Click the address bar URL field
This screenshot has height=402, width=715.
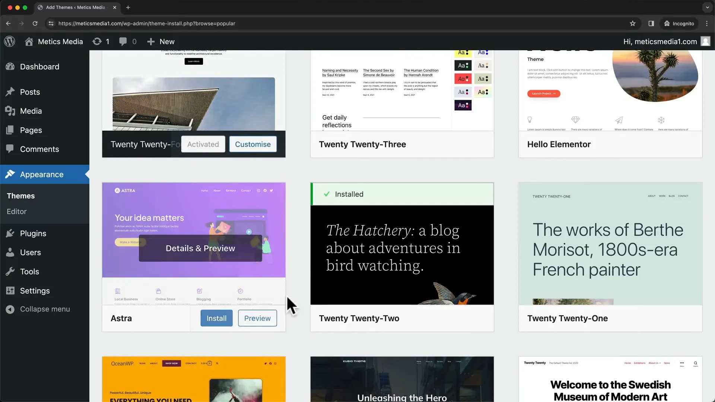pyautogui.click(x=335, y=23)
